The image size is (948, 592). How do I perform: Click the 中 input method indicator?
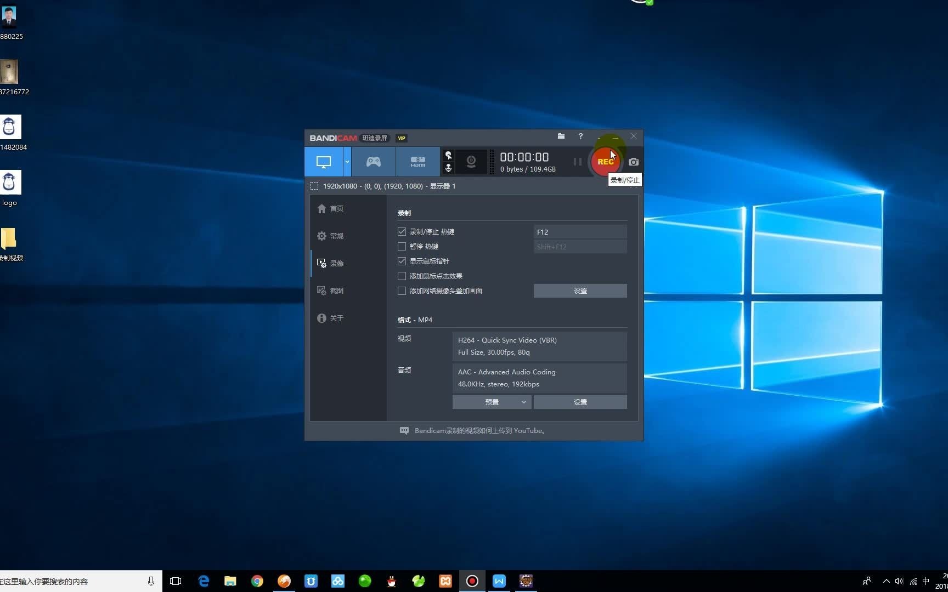tap(926, 581)
